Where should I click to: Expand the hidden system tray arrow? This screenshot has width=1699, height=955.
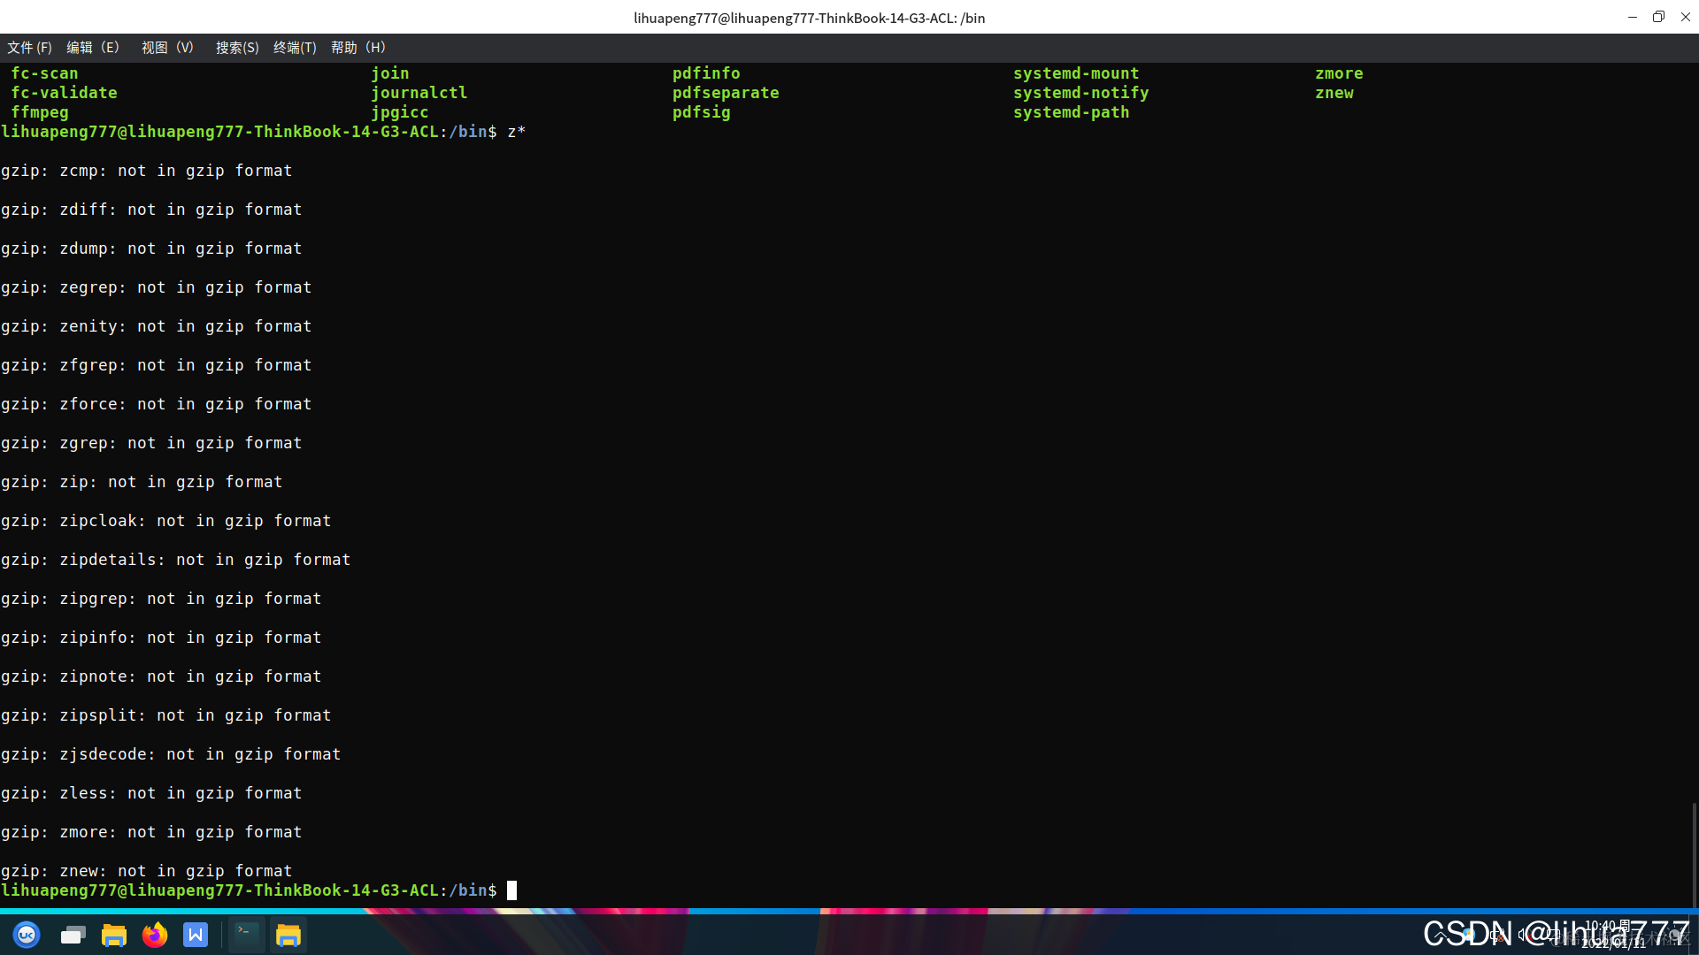coord(1440,935)
